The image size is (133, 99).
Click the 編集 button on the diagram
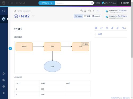[85, 44]
